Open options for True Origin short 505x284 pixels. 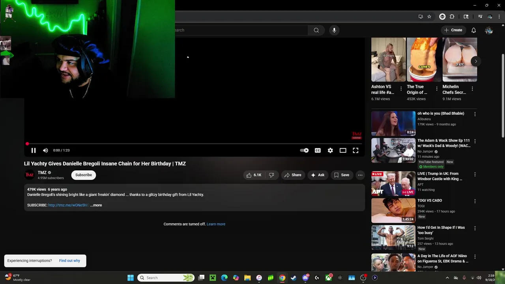[x=436, y=89]
